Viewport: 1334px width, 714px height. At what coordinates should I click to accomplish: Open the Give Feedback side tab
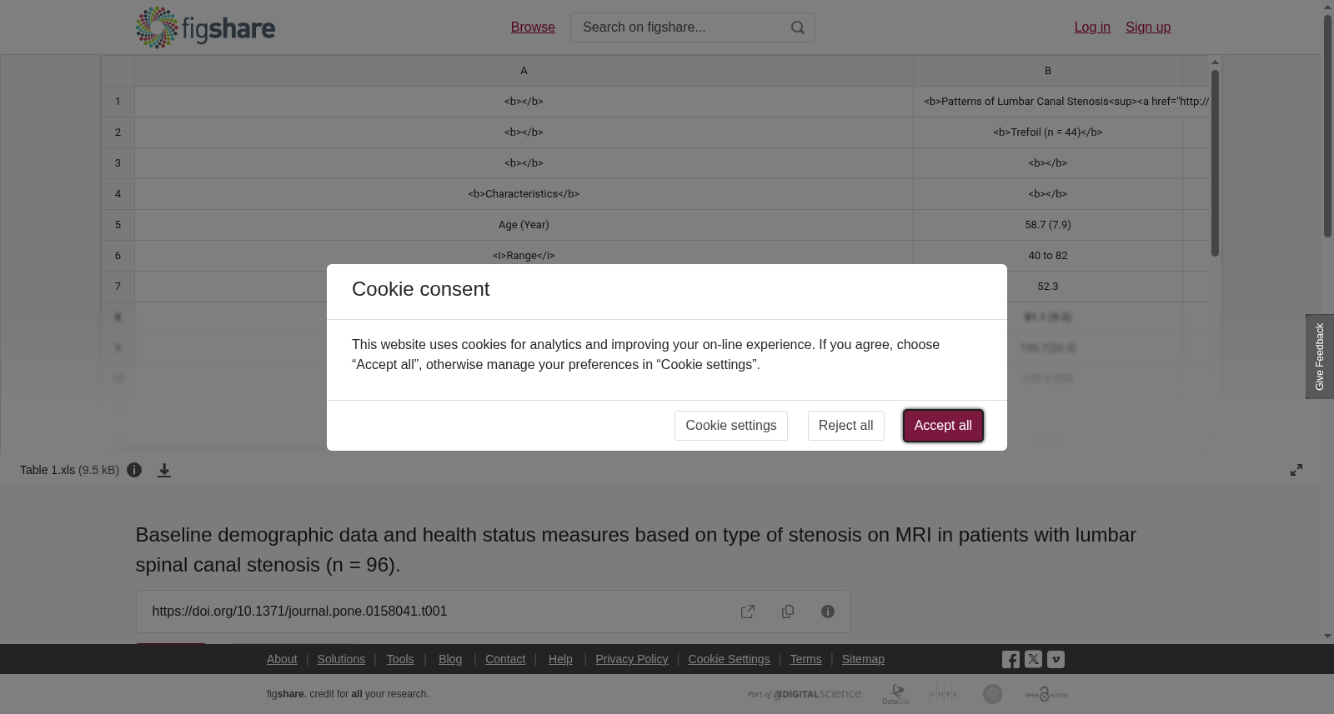pyautogui.click(x=1320, y=357)
